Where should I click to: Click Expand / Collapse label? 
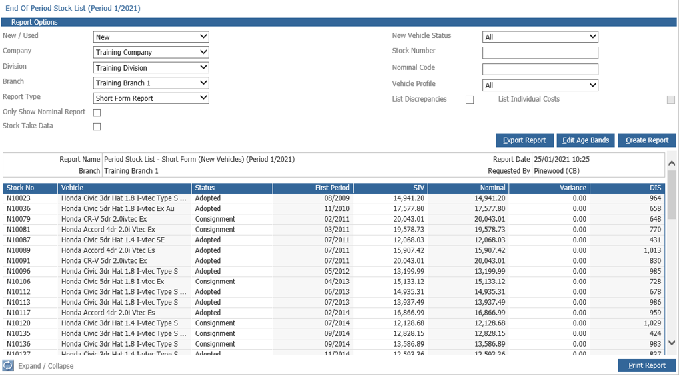46,366
